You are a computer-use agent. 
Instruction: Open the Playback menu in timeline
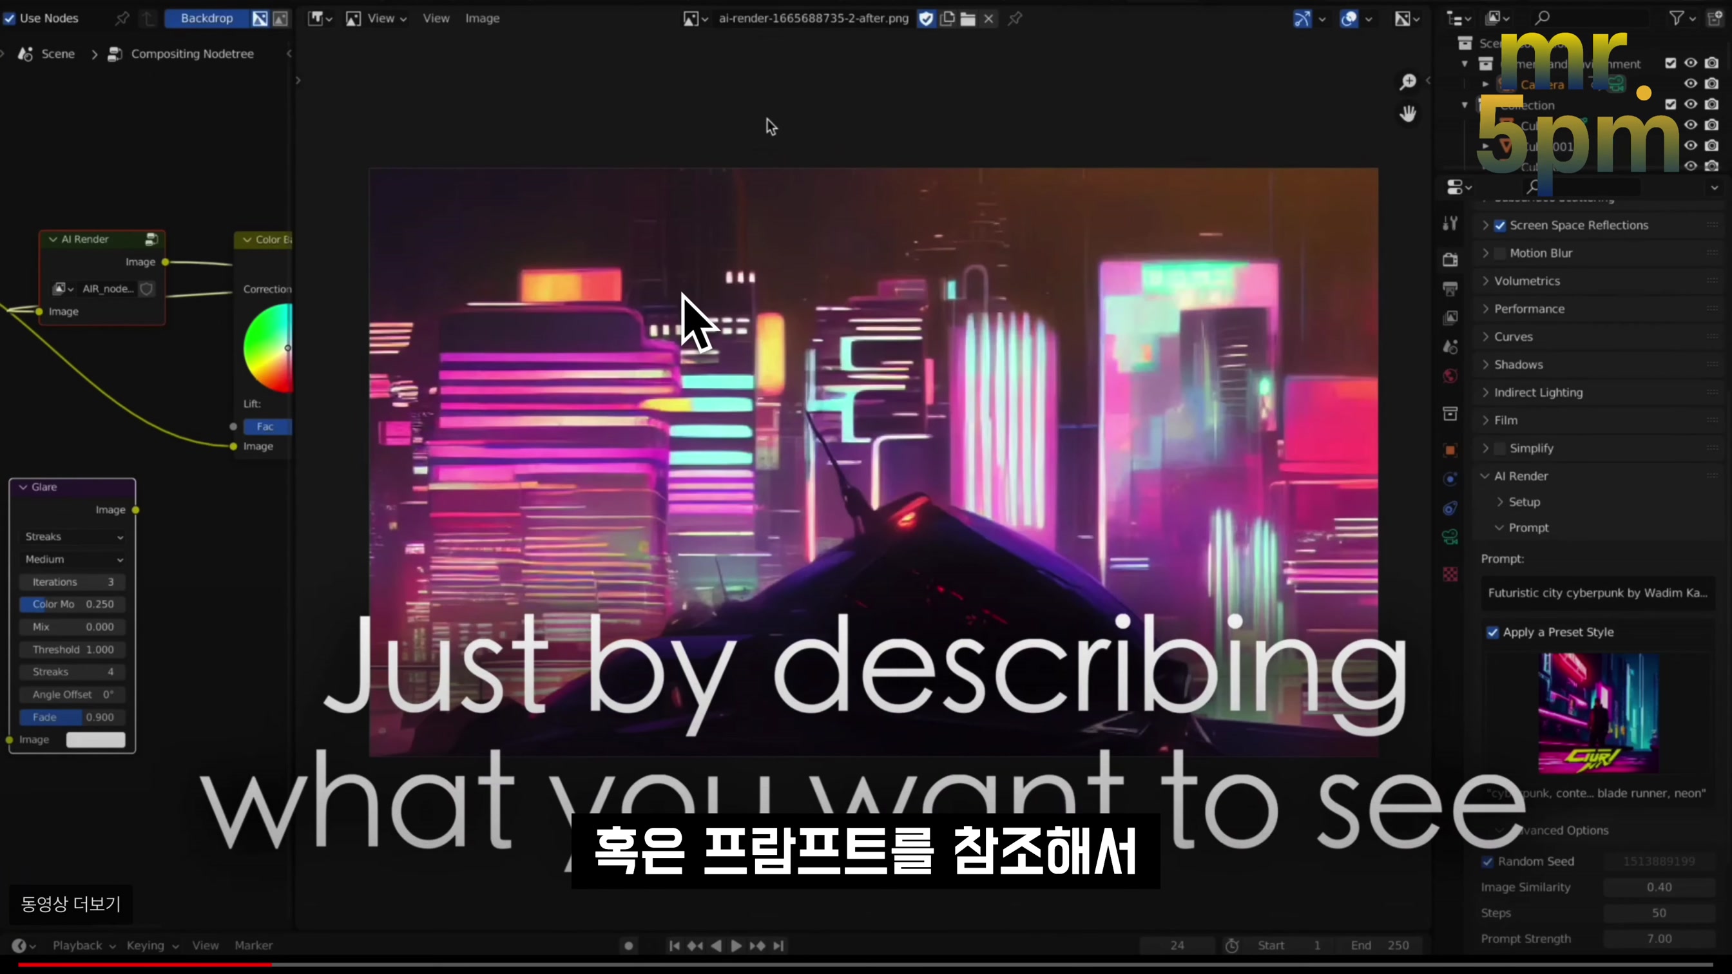click(83, 945)
